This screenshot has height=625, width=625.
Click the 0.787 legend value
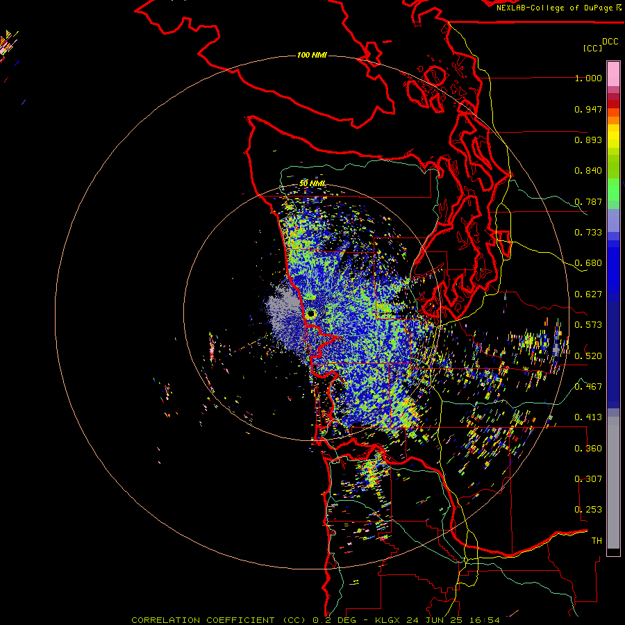[588, 201]
